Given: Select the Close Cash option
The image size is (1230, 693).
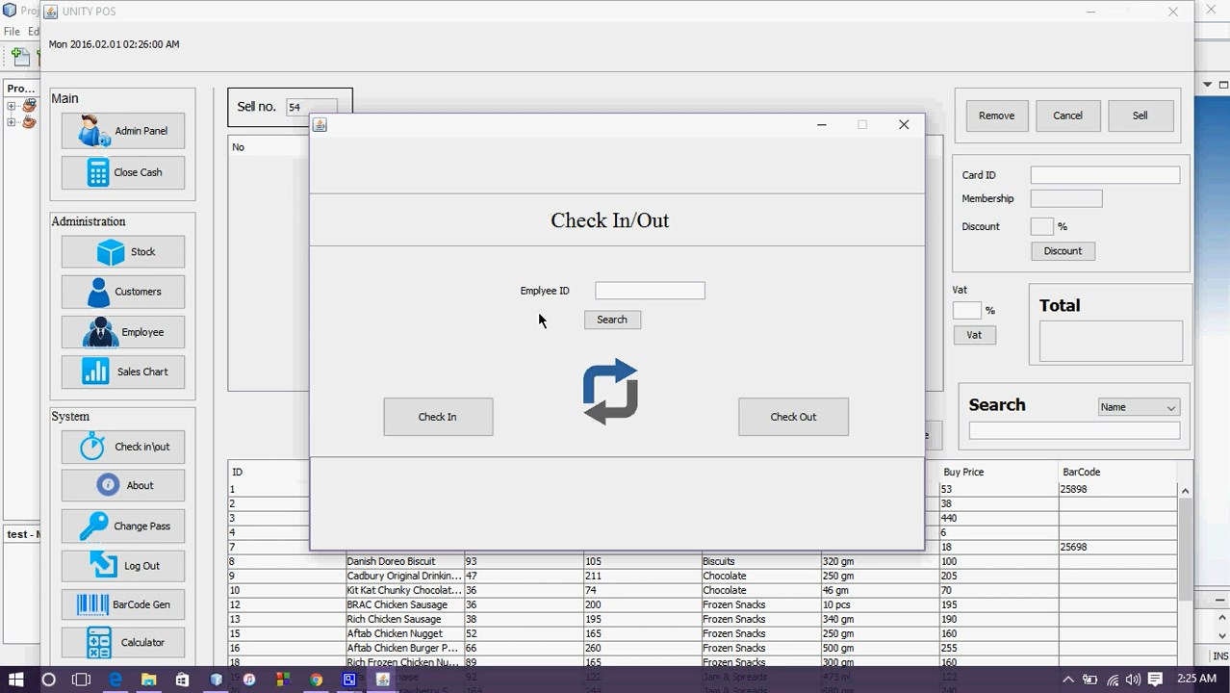Looking at the screenshot, I should [x=122, y=172].
